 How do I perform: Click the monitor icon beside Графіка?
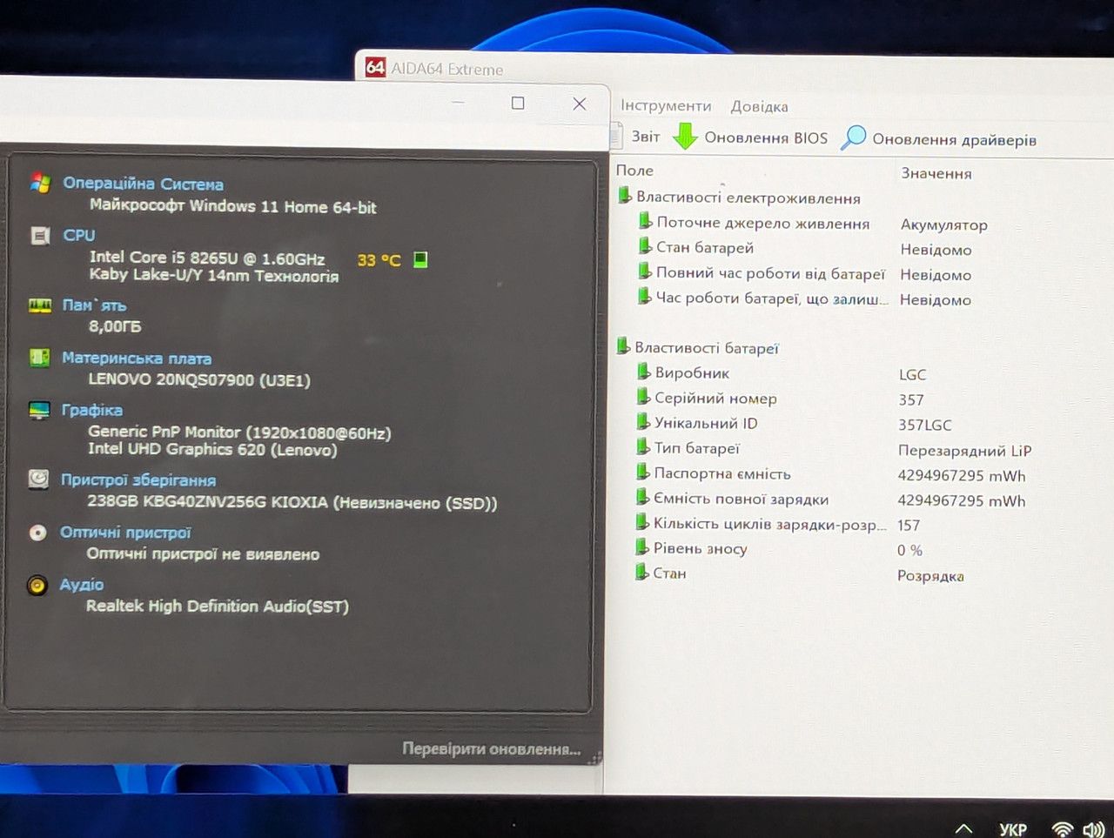[39, 410]
